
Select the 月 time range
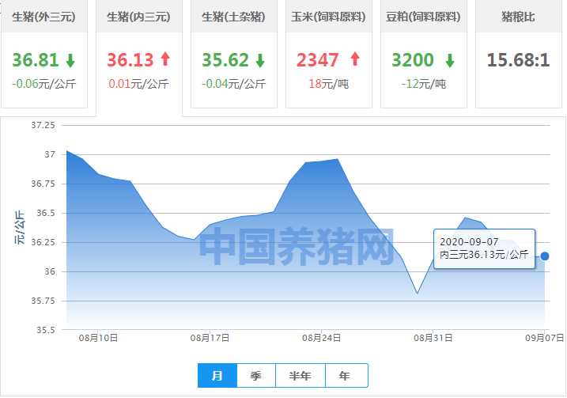point(217,376)
